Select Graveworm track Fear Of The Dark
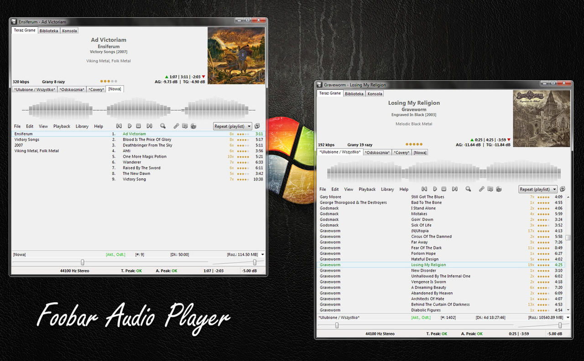Screen dimensions: 584x361 pyautogui.click(x=441, y=248)
